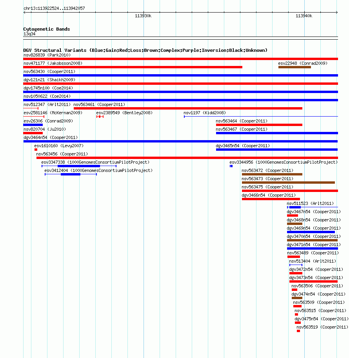Open the nsv563489 (Cooper2011) label

click(313, 253)
